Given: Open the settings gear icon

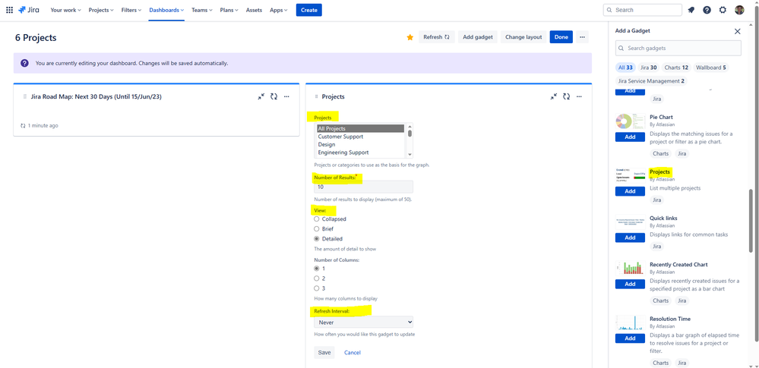Looking at the screenshot, I should (x=723, y=10).
